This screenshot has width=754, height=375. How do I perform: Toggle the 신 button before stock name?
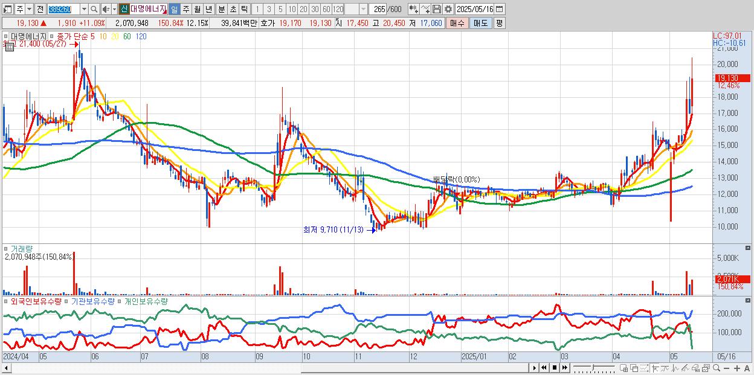124,9
